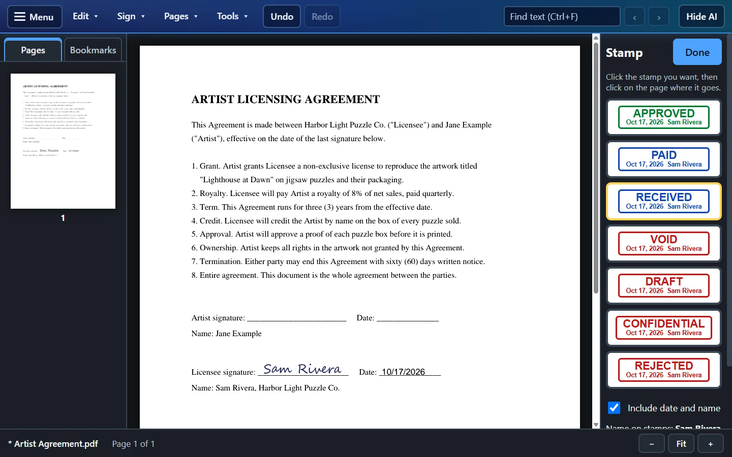Switch to the Bookmarks sidebar tab
732x457 pixels.
tap(93, 50)
